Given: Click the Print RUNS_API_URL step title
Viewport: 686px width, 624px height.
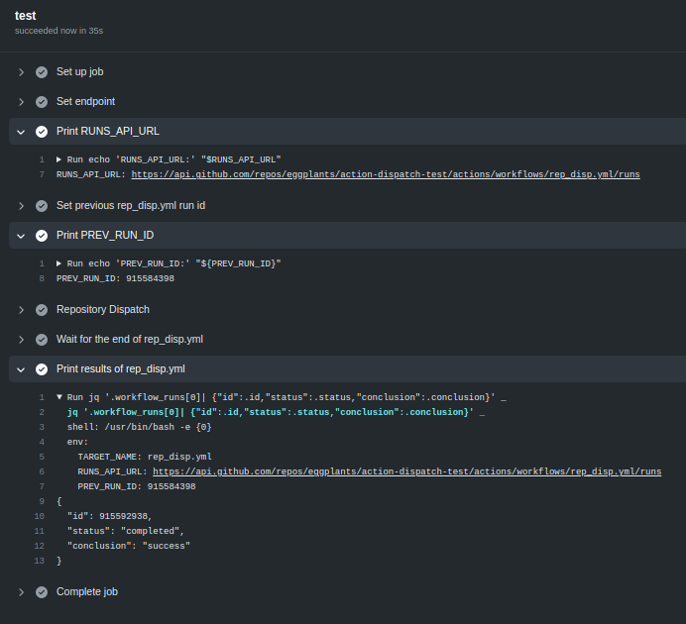Looking at the screenshot, I should click(108, 131).
